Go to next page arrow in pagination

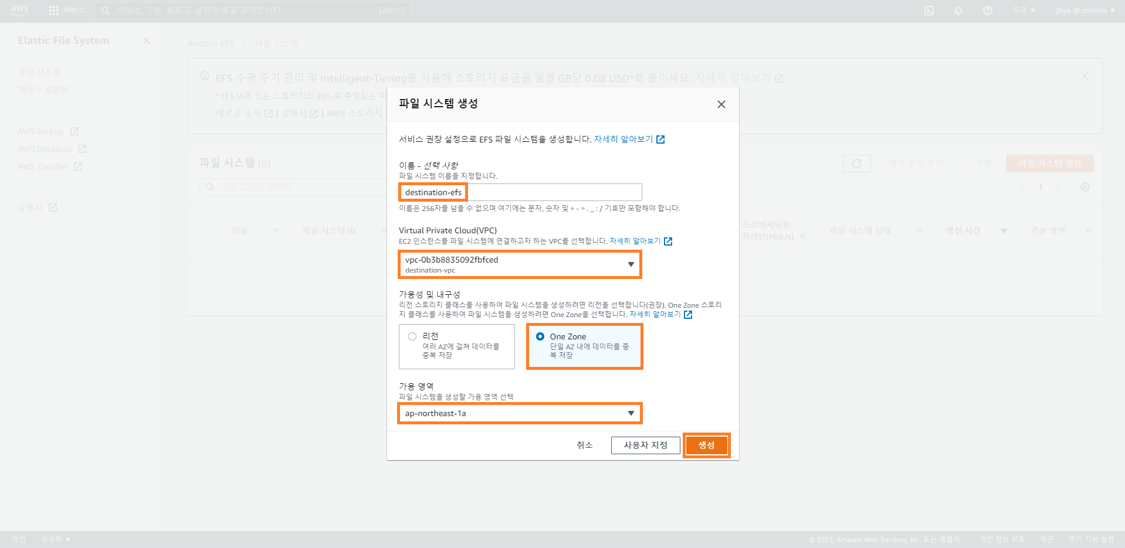coord(1058,187)
